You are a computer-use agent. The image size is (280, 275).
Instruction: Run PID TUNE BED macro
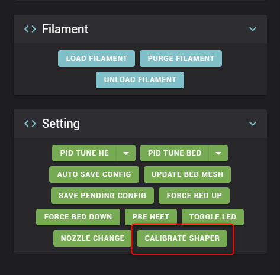coord(175,153)
